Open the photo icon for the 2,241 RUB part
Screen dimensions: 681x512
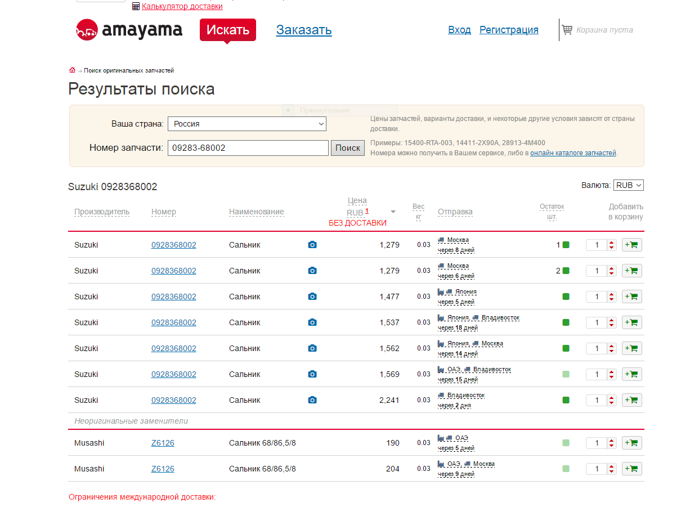(312, 400)
